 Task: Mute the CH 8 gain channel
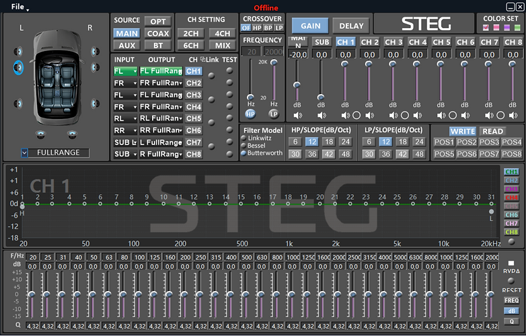click(513, 116)
